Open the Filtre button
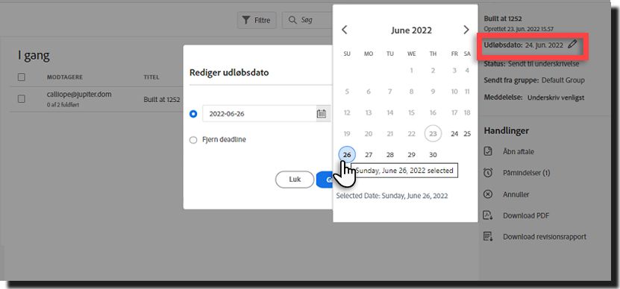The image size is (620, 289). [x=257, y=20]
